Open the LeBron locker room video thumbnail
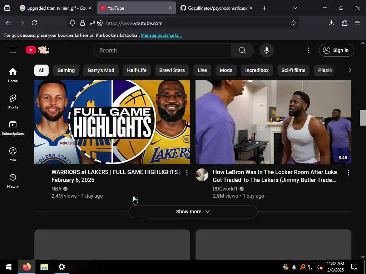The height and width of the screenshot is (274, 366). (x=273, y=122)
